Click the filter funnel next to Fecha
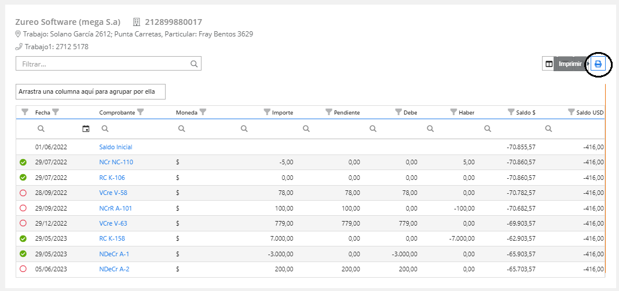Image resolution: width=619 pixels, height=291 pixels. pos(56,112)
